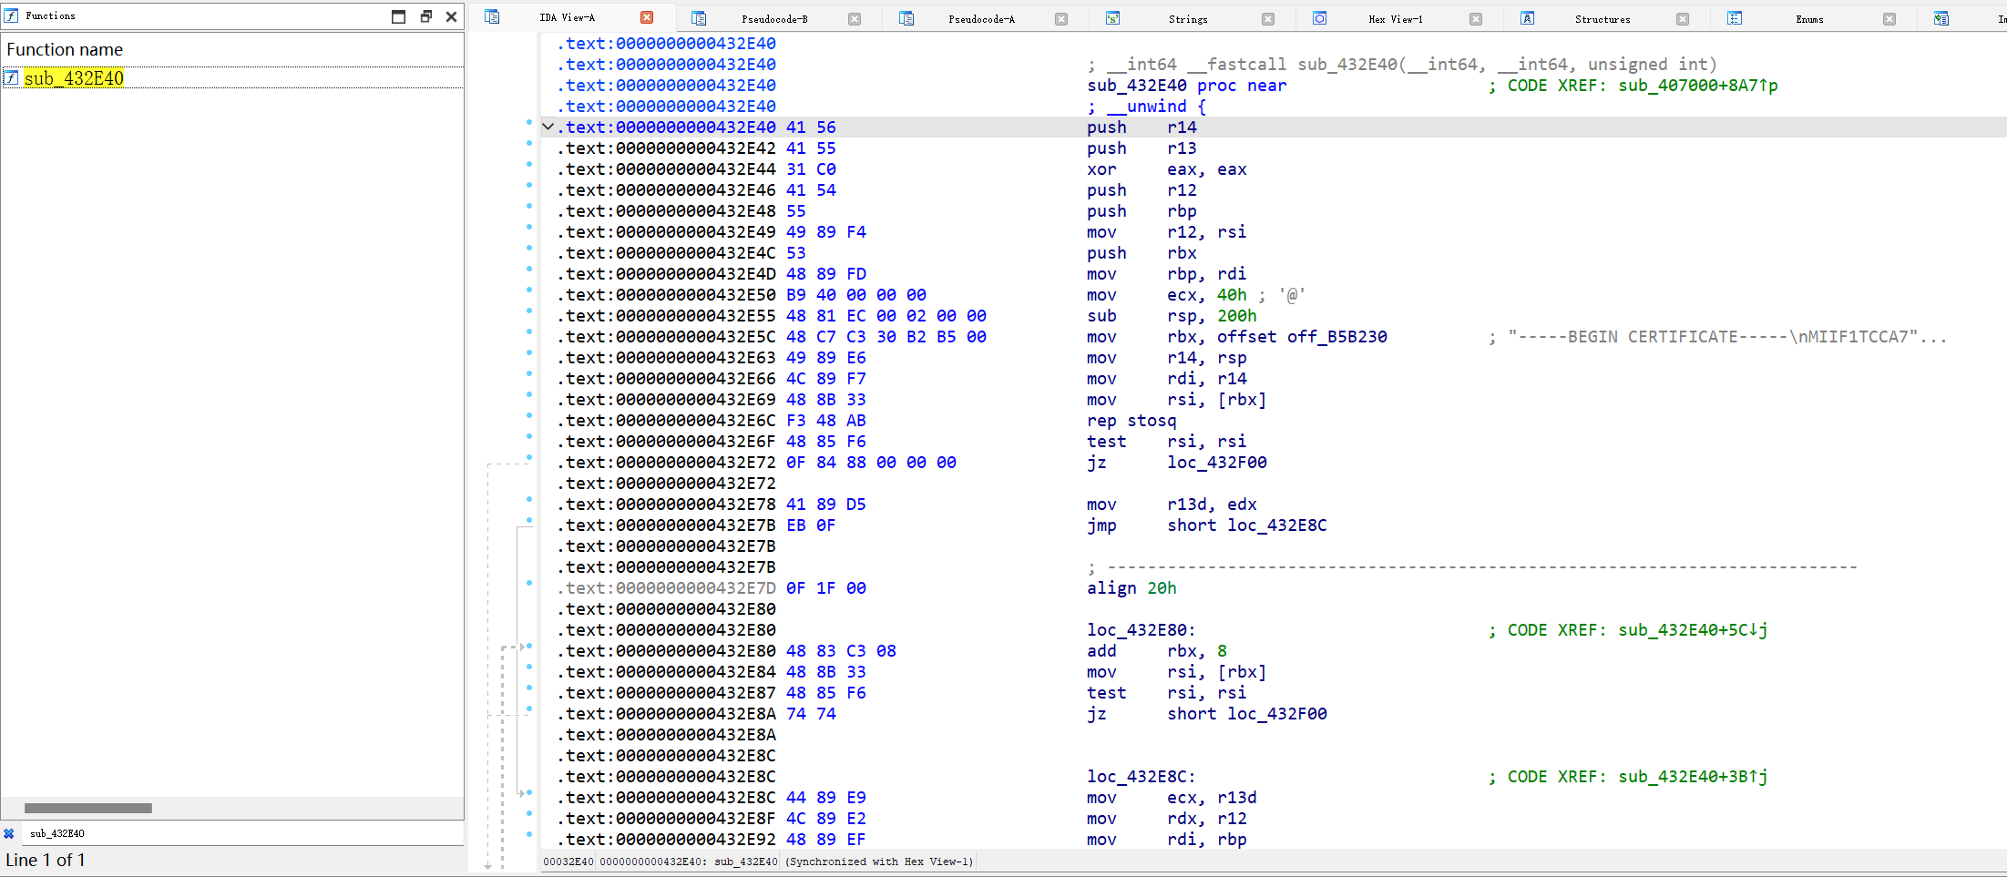
Task: Click the align 20h directive
Action: click(1131, 588)
